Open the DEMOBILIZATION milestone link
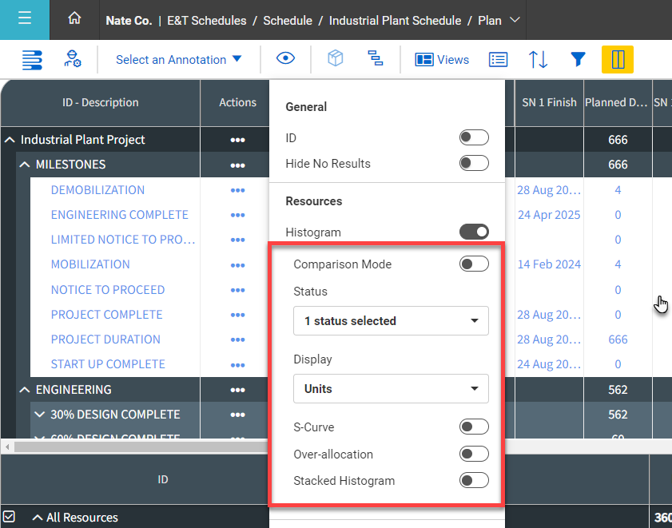Image resolution: width=672 pixels, height=528 pixels. tap(97, 190)
